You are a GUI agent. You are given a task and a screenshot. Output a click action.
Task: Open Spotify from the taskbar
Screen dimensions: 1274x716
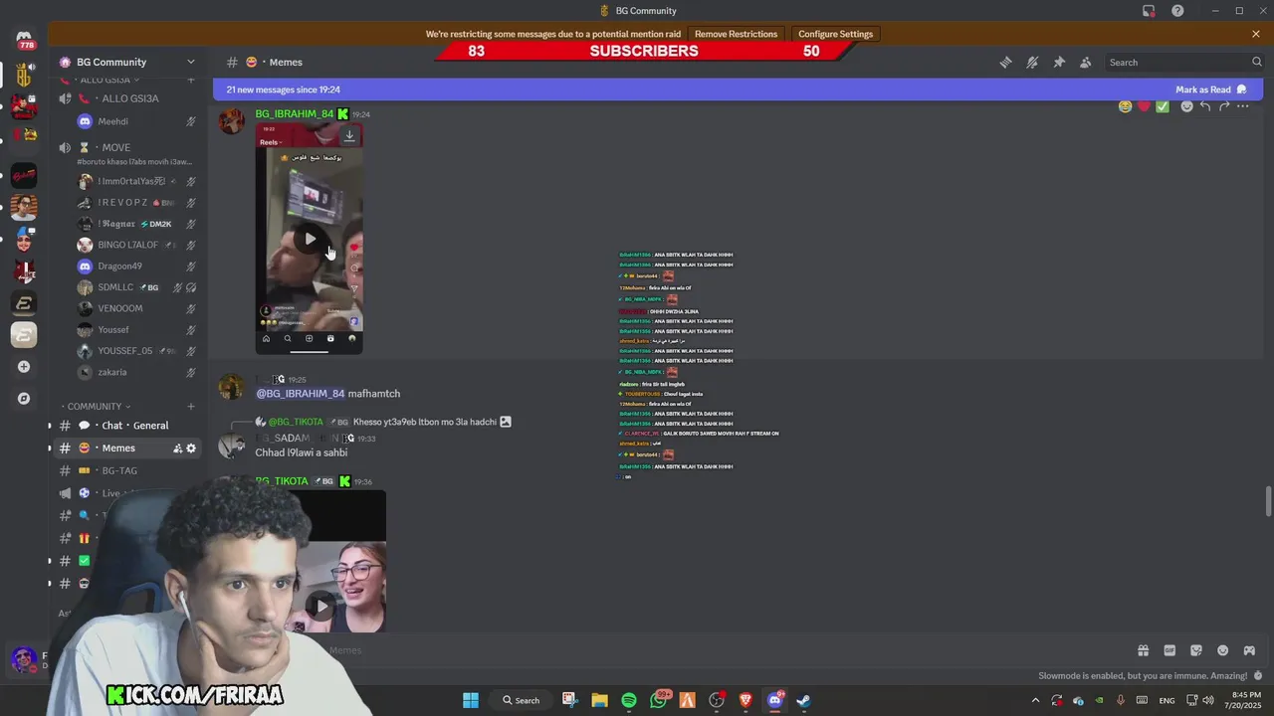pos(629,700)
